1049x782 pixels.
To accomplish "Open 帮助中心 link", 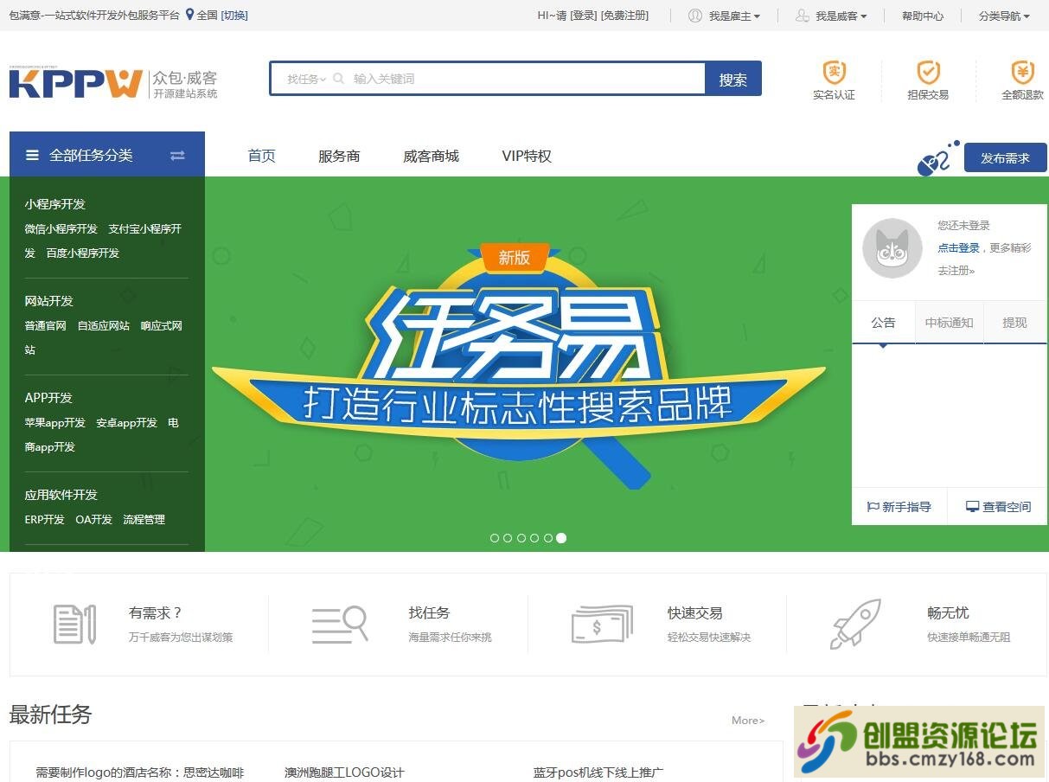I will point(923,16).
